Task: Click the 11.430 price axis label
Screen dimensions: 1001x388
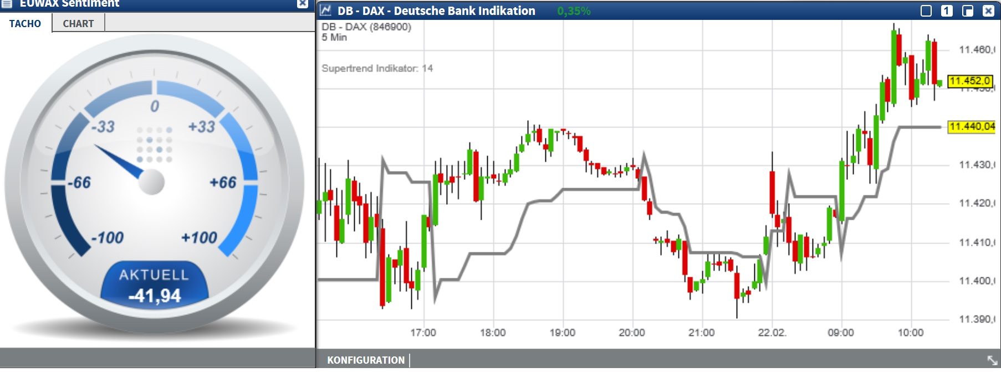Action: point(977,165)
